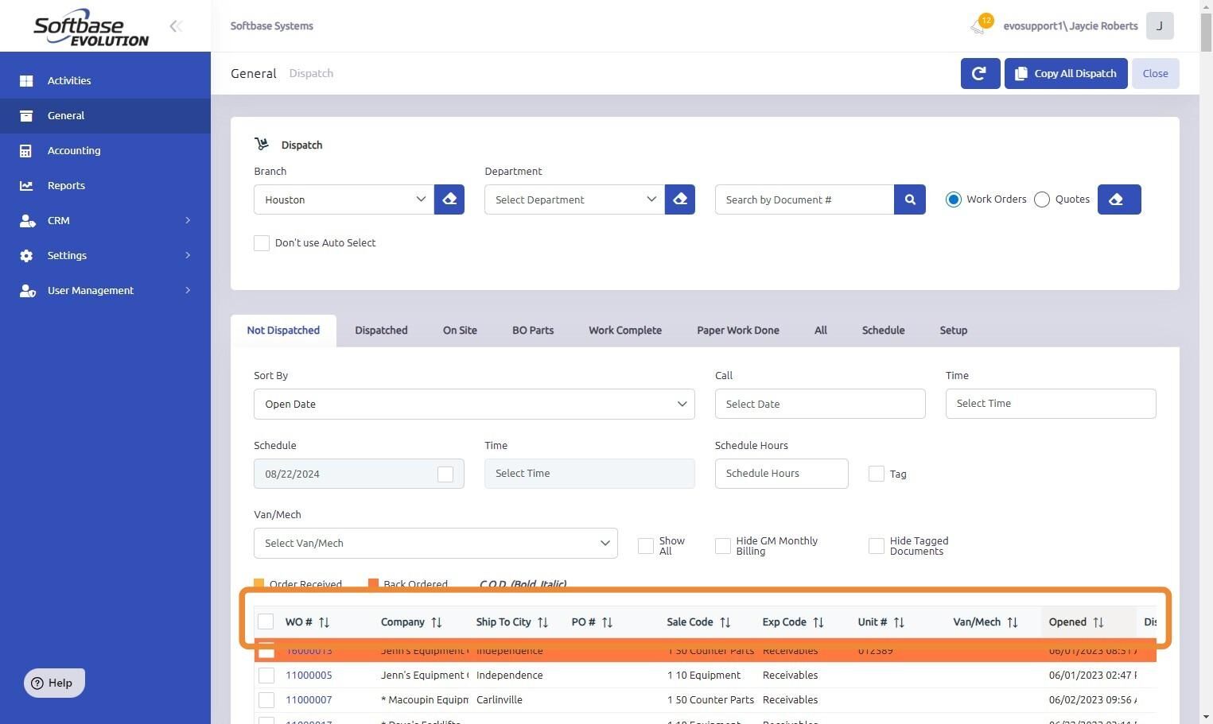The height and width of the screenshot is (724, 1213).
Task: Expand the CRM submenu chevron
Action: point(188,220)
